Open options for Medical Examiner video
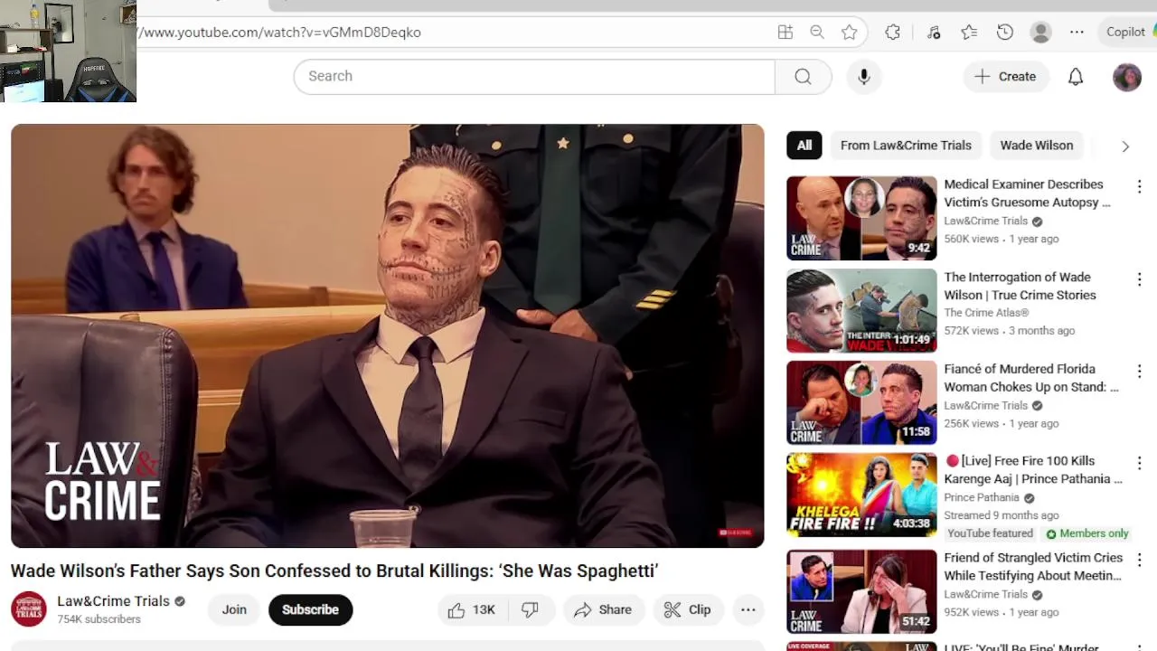This screenshot has height=651, width=1157. (x=1139, y=186)
